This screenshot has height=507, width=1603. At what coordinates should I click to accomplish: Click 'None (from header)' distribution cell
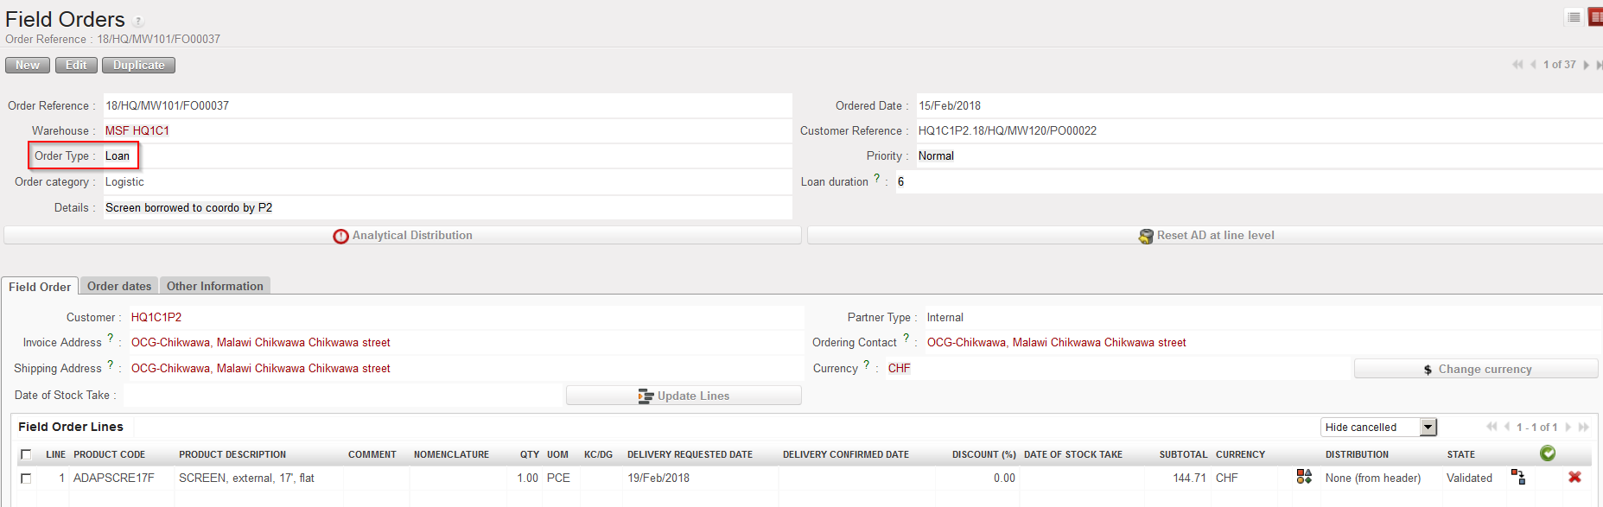1373,478
